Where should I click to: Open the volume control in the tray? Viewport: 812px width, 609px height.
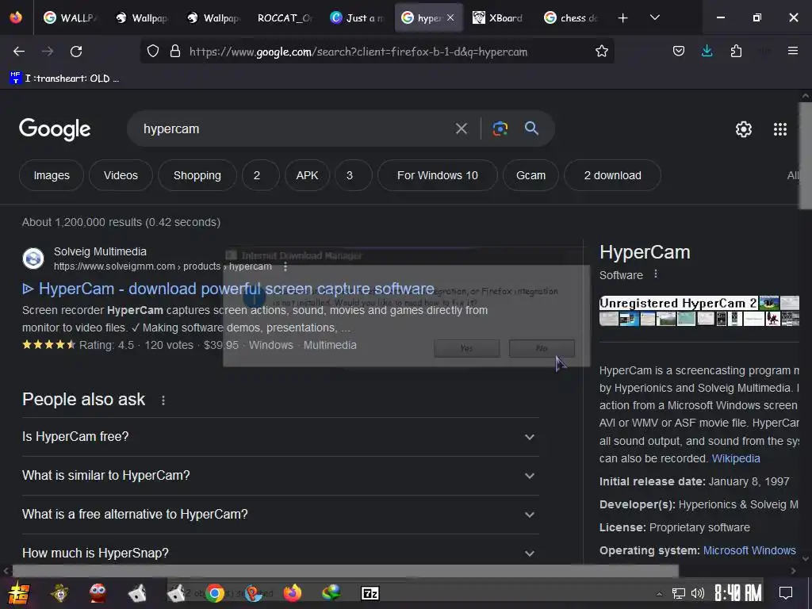(698, 593)
